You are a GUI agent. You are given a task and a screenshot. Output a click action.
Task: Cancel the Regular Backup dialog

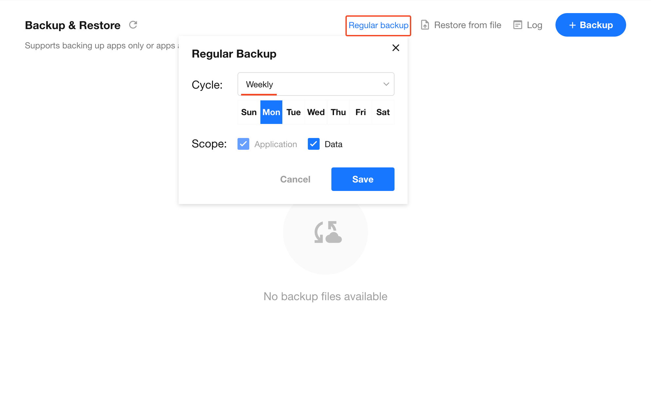295,179
